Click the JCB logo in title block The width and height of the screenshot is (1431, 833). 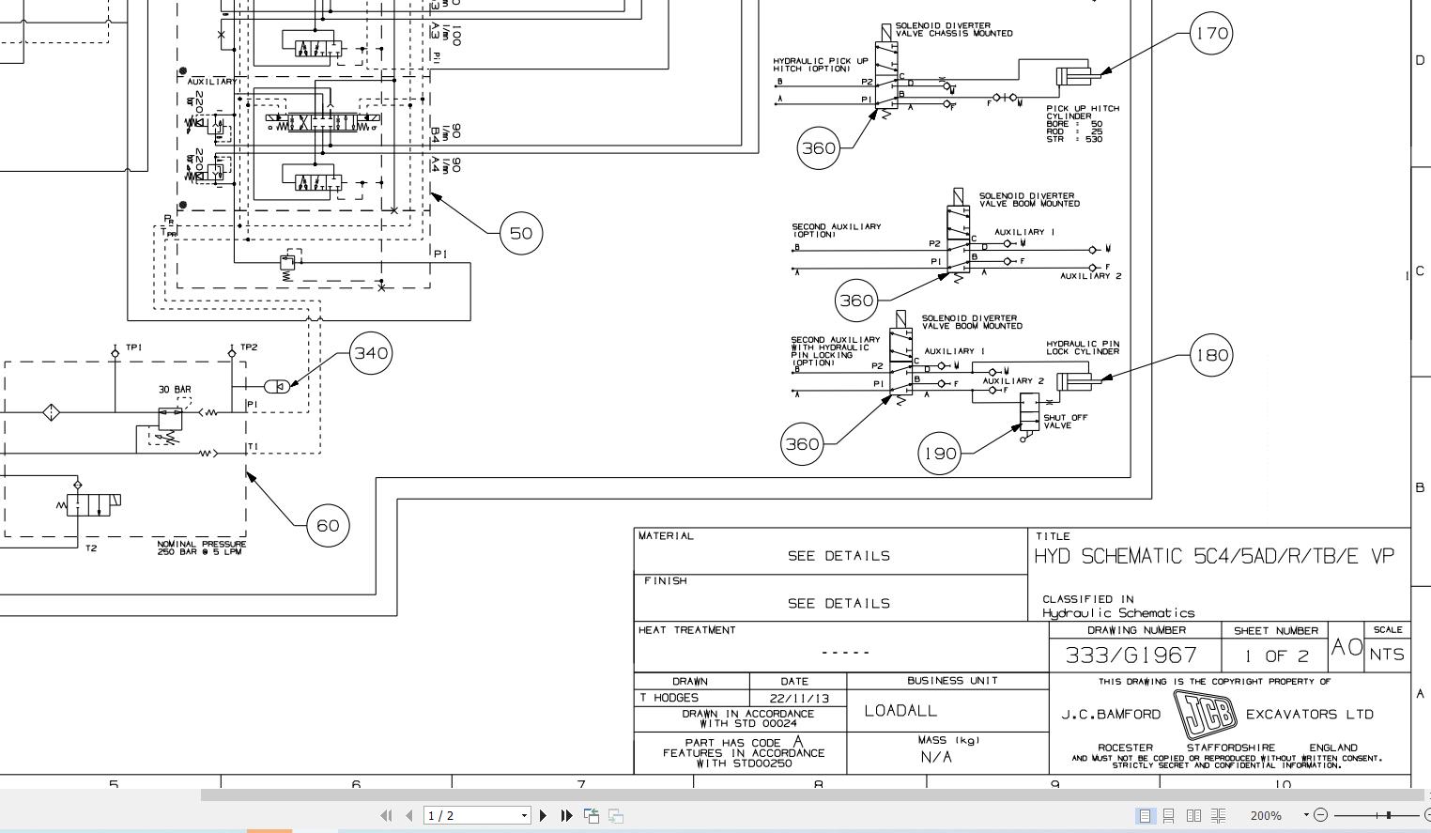[1204, 715]
